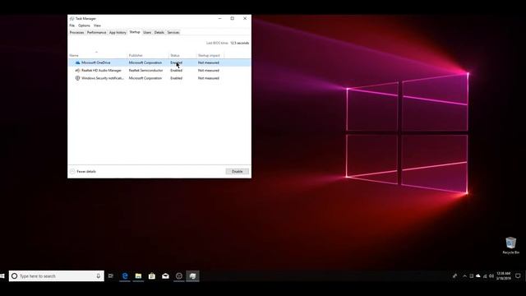Screen dimensions: 526x296
Task: Switch to the Services tab
Action: 173,33
